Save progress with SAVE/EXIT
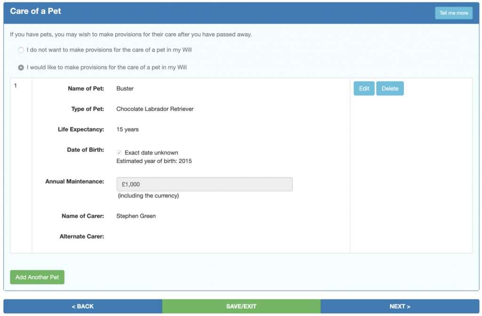Image resolution: width=482 pixels, height=316 pixels. (x=241, y=306)
